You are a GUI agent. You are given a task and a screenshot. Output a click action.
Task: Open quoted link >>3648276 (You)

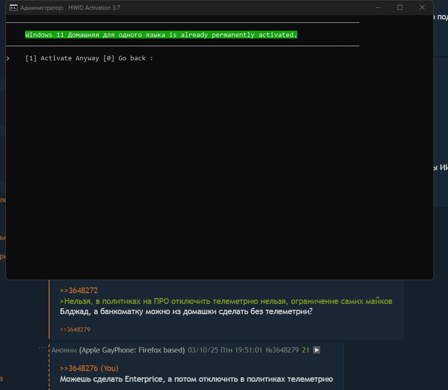(x=89, y=368)
